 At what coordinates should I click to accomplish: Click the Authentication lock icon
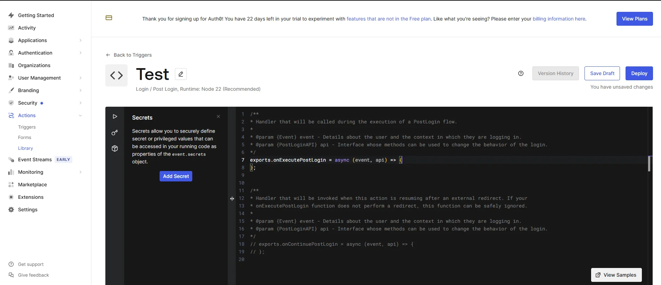11,53
